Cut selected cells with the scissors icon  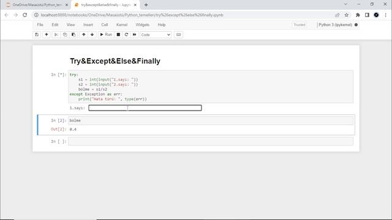click(x=56, y=35)
